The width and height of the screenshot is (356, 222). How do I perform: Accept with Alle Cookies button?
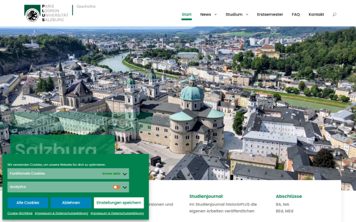(x=28, y=202)
